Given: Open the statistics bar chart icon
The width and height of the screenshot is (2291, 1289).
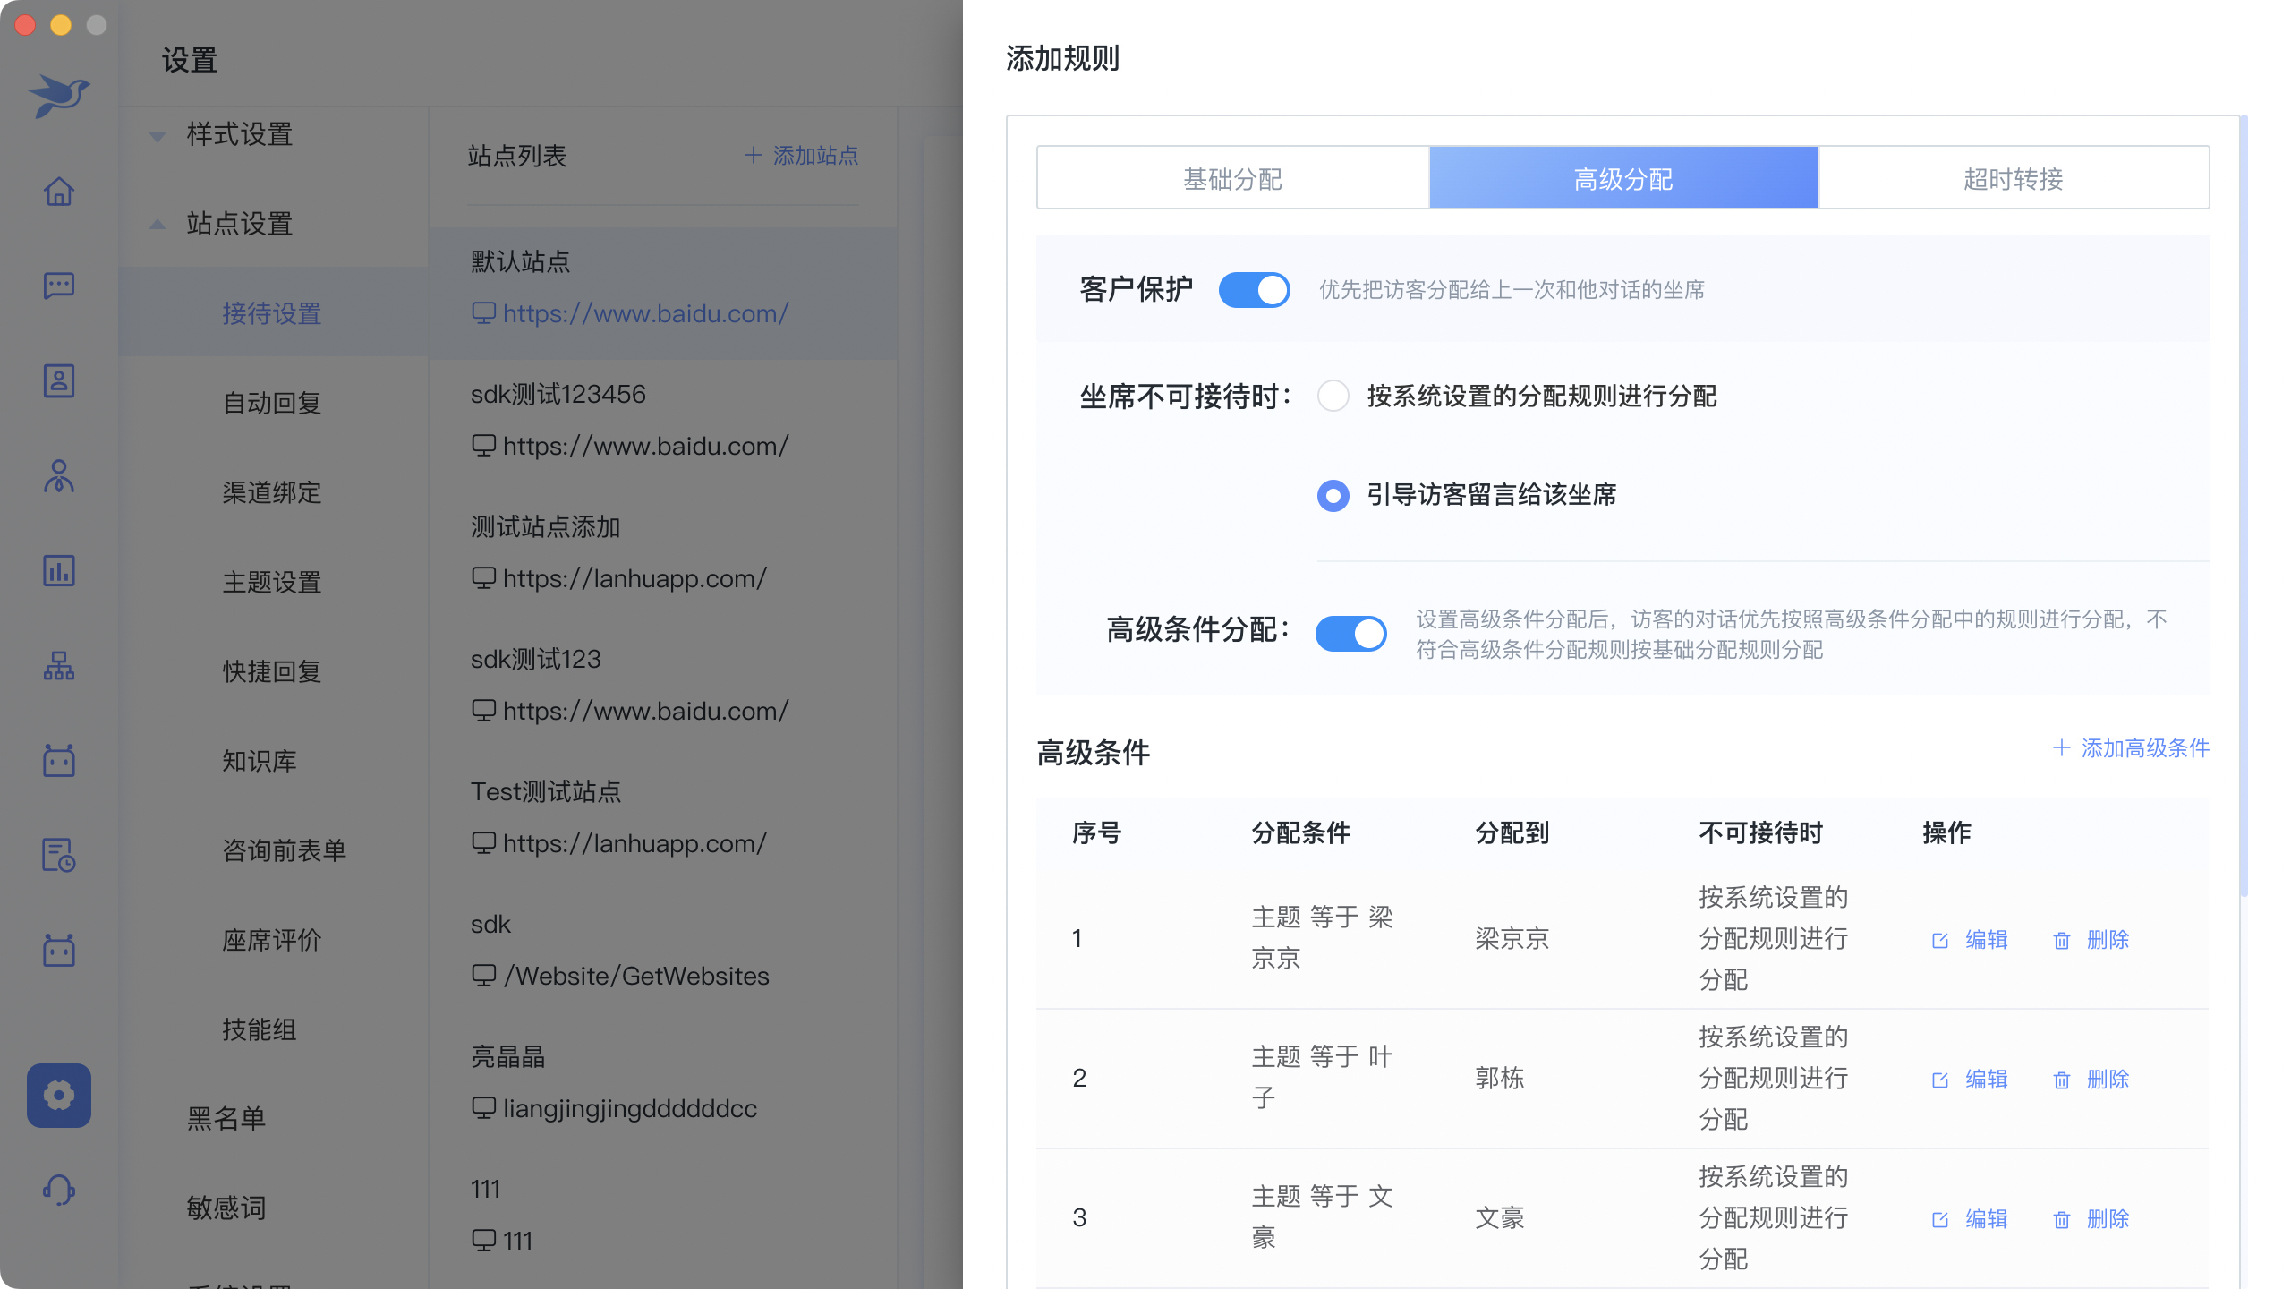Looking at the screenshot, I should (59, 571).
